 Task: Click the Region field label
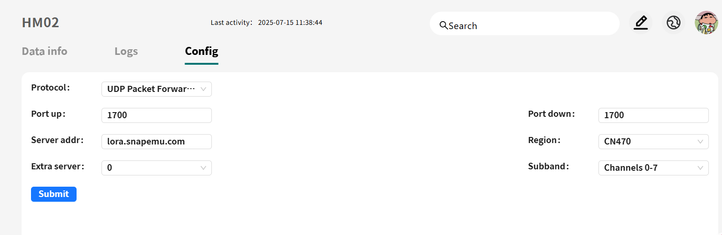pyautogui.click(x=544, y=140)
